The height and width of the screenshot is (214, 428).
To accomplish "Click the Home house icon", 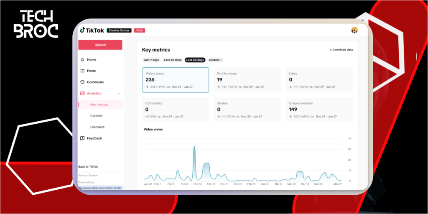I will pos(82,59).
